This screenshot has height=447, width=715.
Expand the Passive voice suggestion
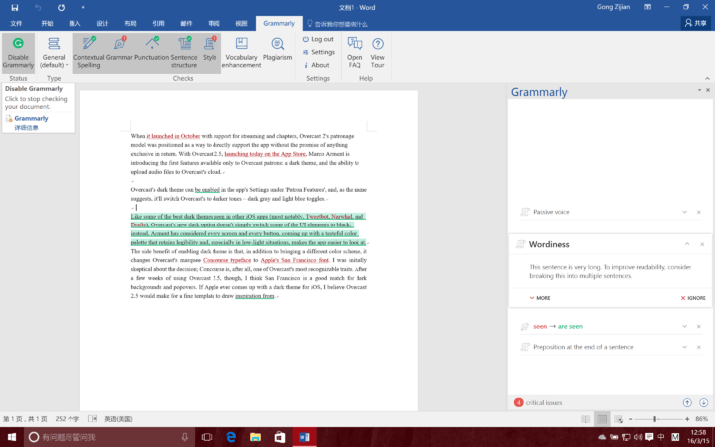684,212
